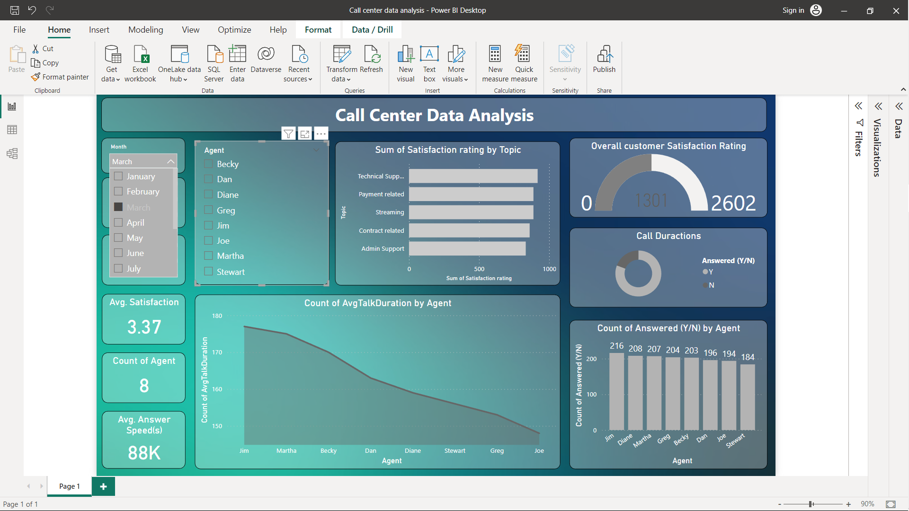Viewport: 909px width, 511px height.
Task: Open the Format painter tool
Action: coord(60,77)
